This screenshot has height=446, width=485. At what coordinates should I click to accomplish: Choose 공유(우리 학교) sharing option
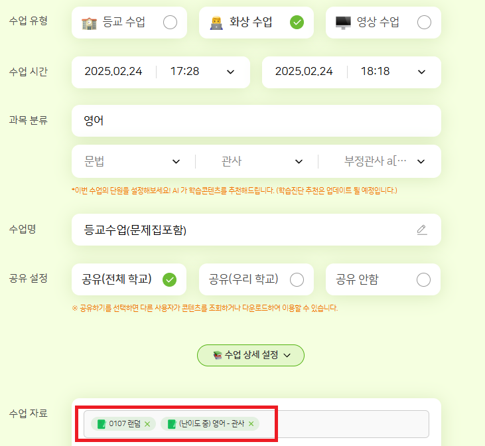pos(297,280)
